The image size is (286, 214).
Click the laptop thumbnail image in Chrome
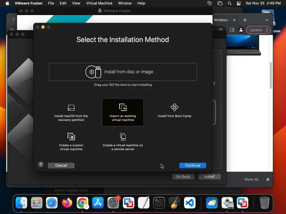point(244,45)
